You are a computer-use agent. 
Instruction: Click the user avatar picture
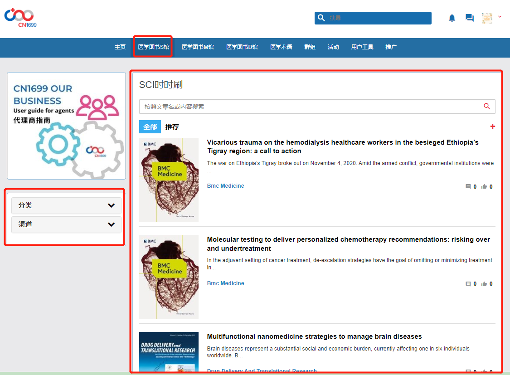pos(487,18)
